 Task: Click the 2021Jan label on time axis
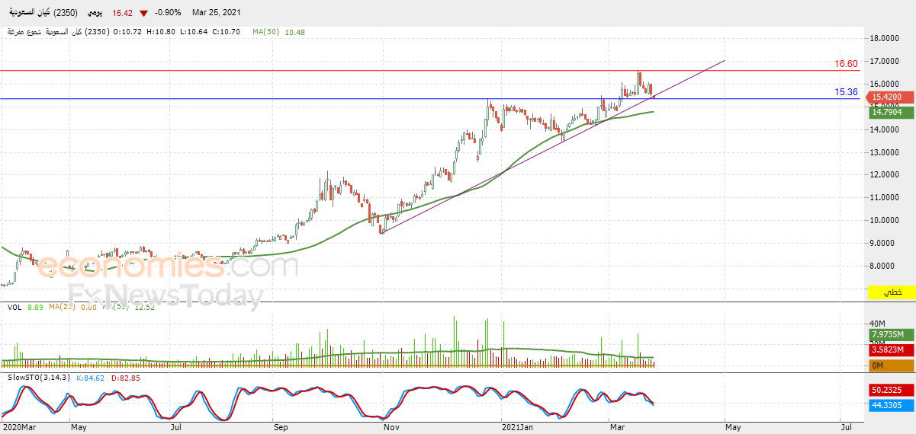click(516, 428)
